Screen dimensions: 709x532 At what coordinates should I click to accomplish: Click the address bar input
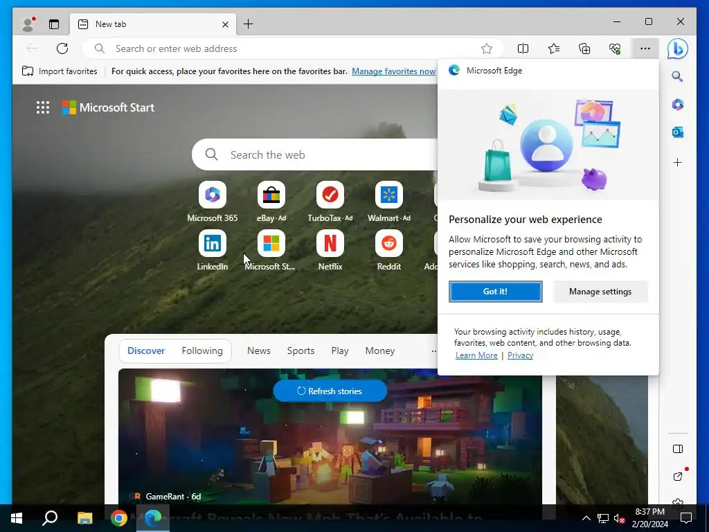click(294, 48)
